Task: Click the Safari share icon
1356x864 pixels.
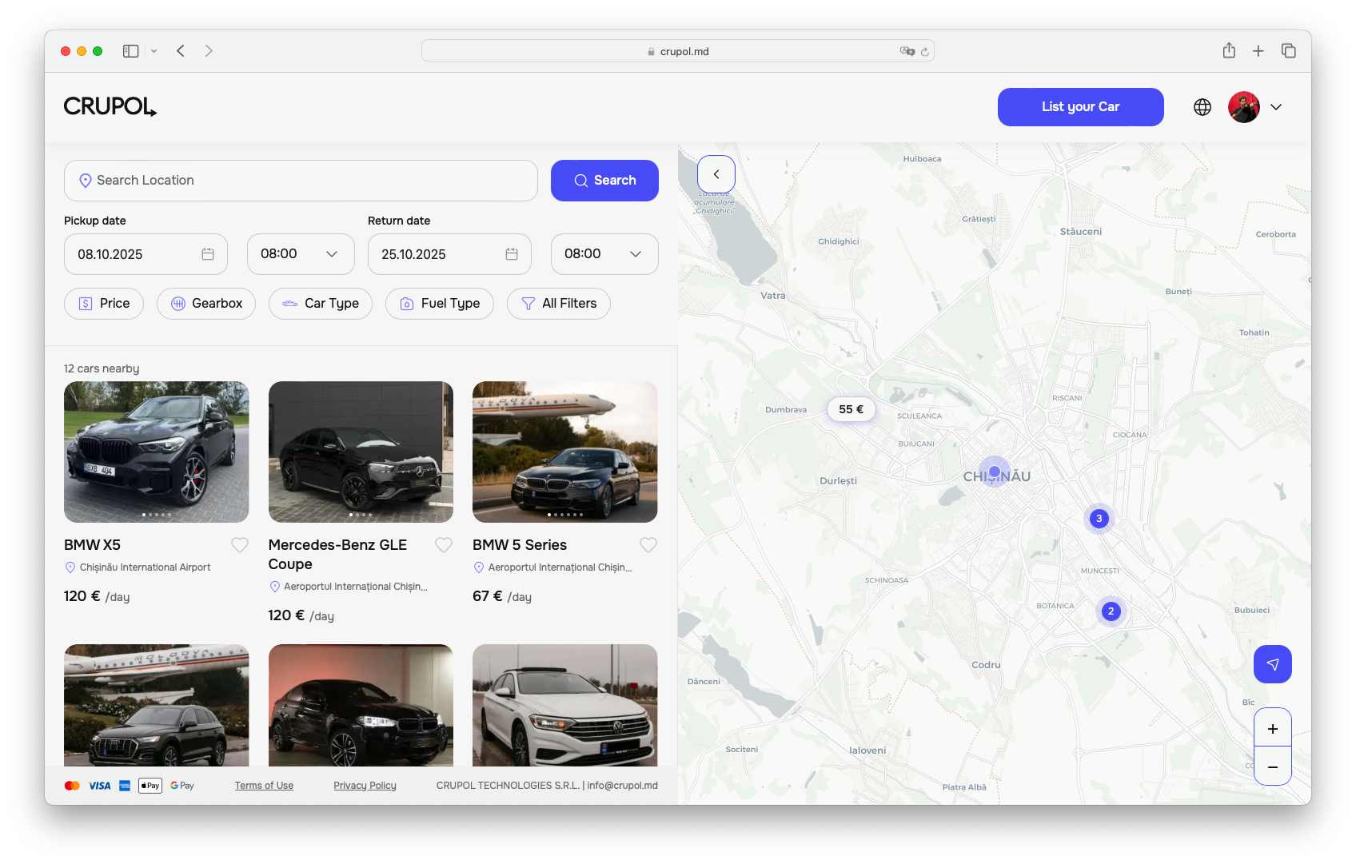Action: coord(1229,51)
